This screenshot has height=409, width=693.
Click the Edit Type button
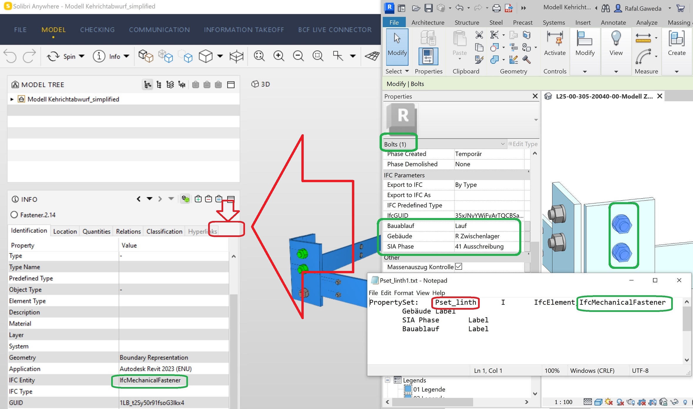pos(523,144)
